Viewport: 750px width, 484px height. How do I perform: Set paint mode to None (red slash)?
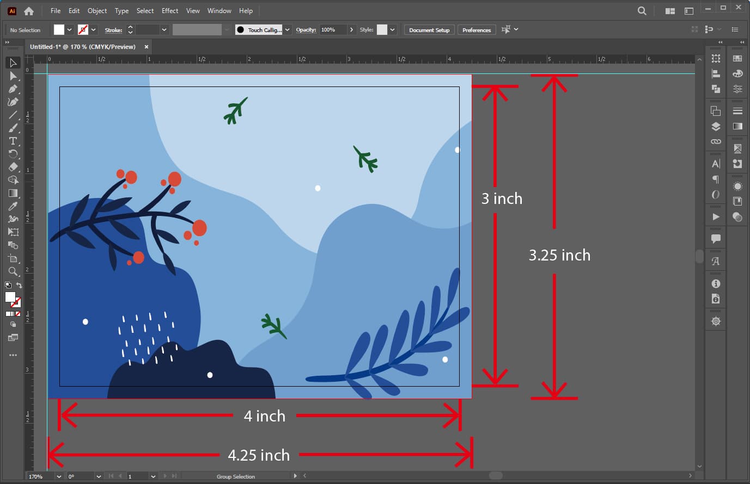coord(18,314)
